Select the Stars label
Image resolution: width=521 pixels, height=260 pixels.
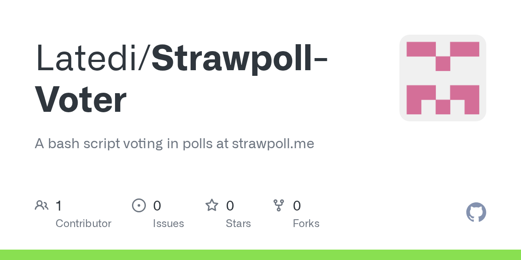coord(238,224)
